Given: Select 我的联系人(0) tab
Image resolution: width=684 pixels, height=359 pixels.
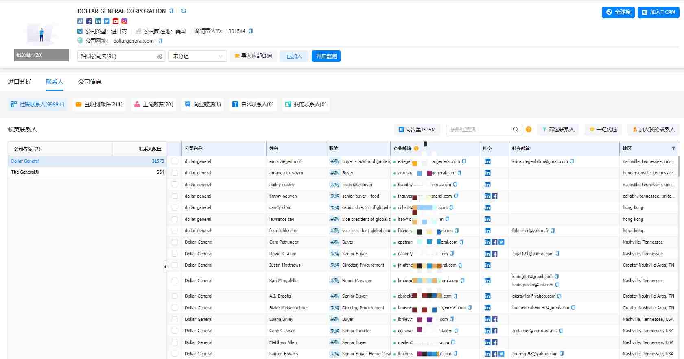Looking at the screenshot, I should coord(306,104).
